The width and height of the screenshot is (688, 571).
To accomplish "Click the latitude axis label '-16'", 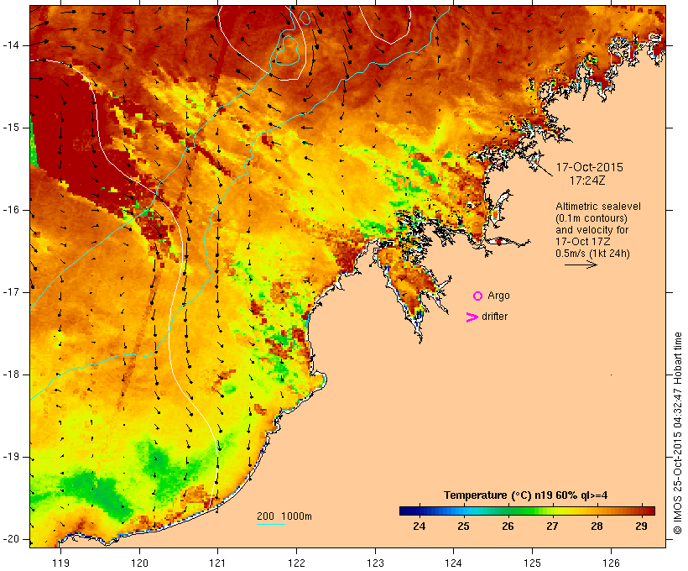I will 11,210.
